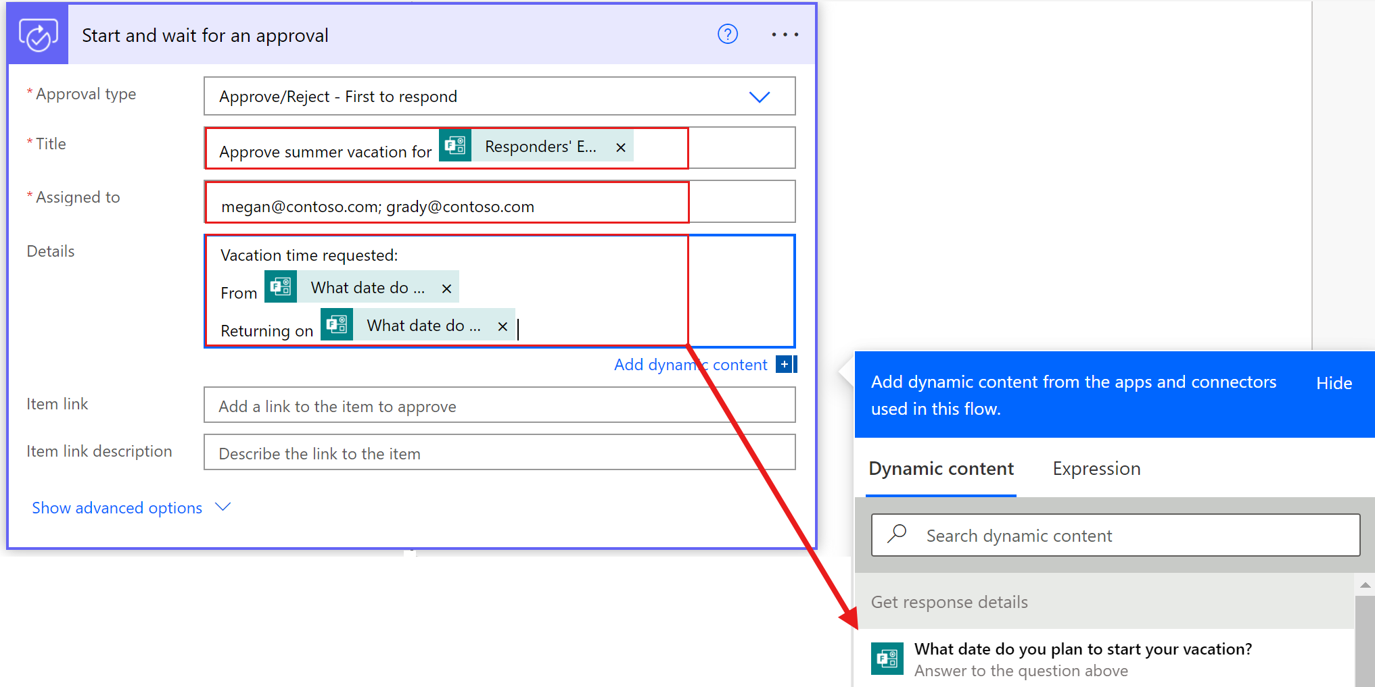Switch to the Expression tab
Screen dimensions: 1375x687
1096,469
